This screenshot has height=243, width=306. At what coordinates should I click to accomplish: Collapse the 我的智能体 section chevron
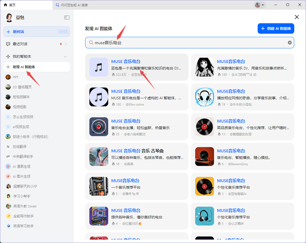pos(65,57)
